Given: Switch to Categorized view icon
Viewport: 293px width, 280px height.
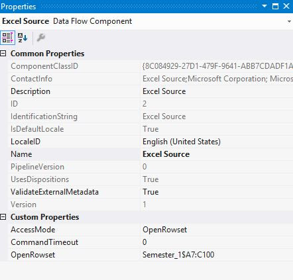Looking at the screenshot, I should point(7,38).
